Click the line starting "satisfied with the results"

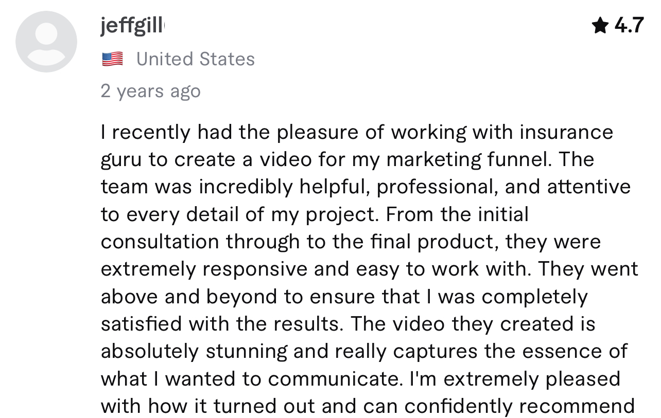pyautogui.click(x=348, y=324)
